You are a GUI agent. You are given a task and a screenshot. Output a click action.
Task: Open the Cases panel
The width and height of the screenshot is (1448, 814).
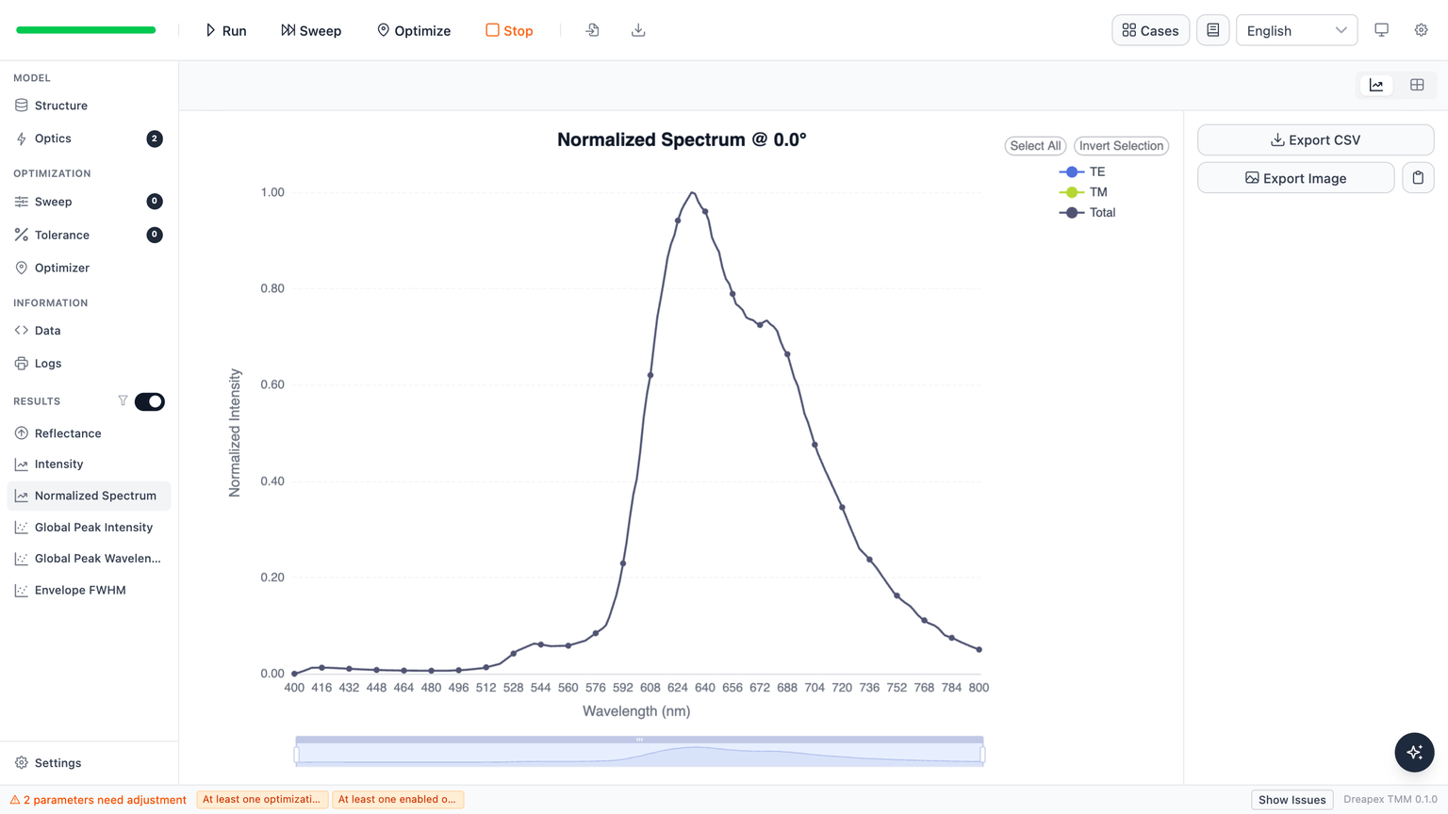pos(1150,30)
